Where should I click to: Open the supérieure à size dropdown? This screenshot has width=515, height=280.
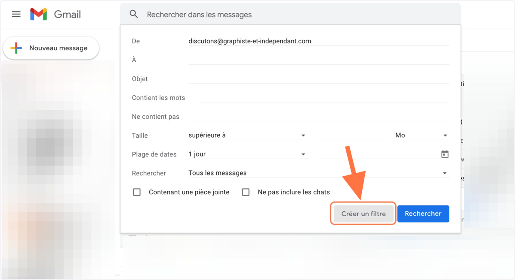coord(248,135)
